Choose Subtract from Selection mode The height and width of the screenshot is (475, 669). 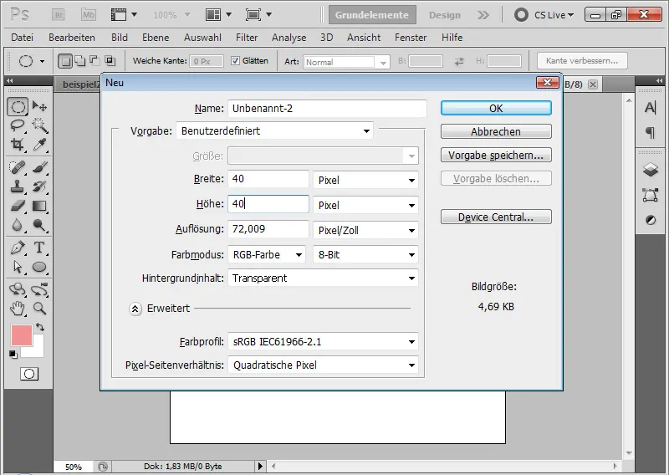pyautogui.click(x=94, y=61)
